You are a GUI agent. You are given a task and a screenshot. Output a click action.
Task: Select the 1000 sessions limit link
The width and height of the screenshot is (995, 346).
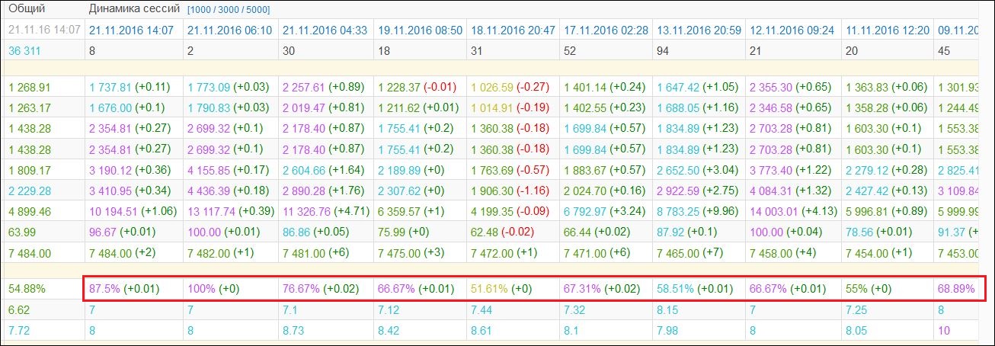coord(200,10)
